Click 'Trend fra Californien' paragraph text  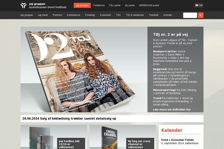173,101
